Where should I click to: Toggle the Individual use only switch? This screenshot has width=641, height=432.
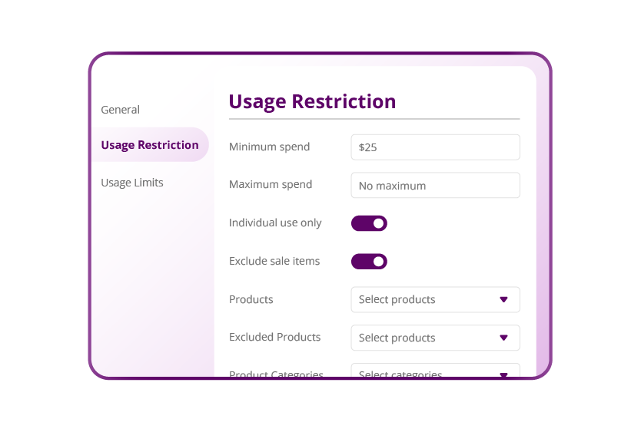point(369,223)
